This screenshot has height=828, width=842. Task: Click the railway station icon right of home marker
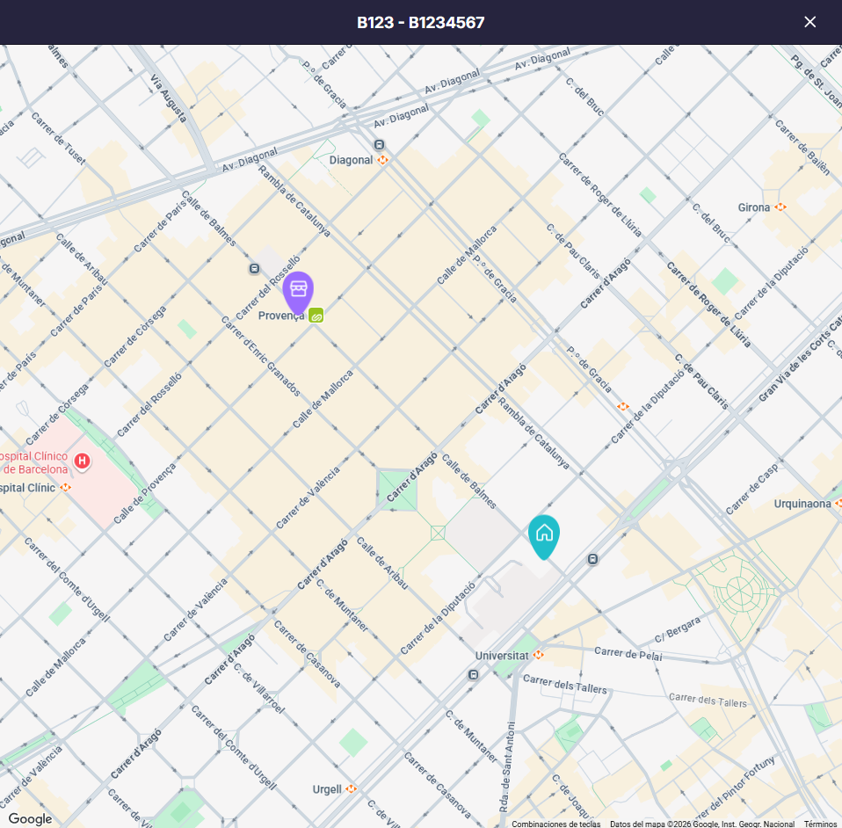592,559
